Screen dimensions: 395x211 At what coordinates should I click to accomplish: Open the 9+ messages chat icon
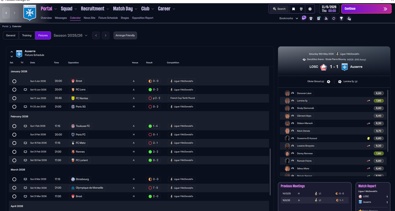click(304, 18)
